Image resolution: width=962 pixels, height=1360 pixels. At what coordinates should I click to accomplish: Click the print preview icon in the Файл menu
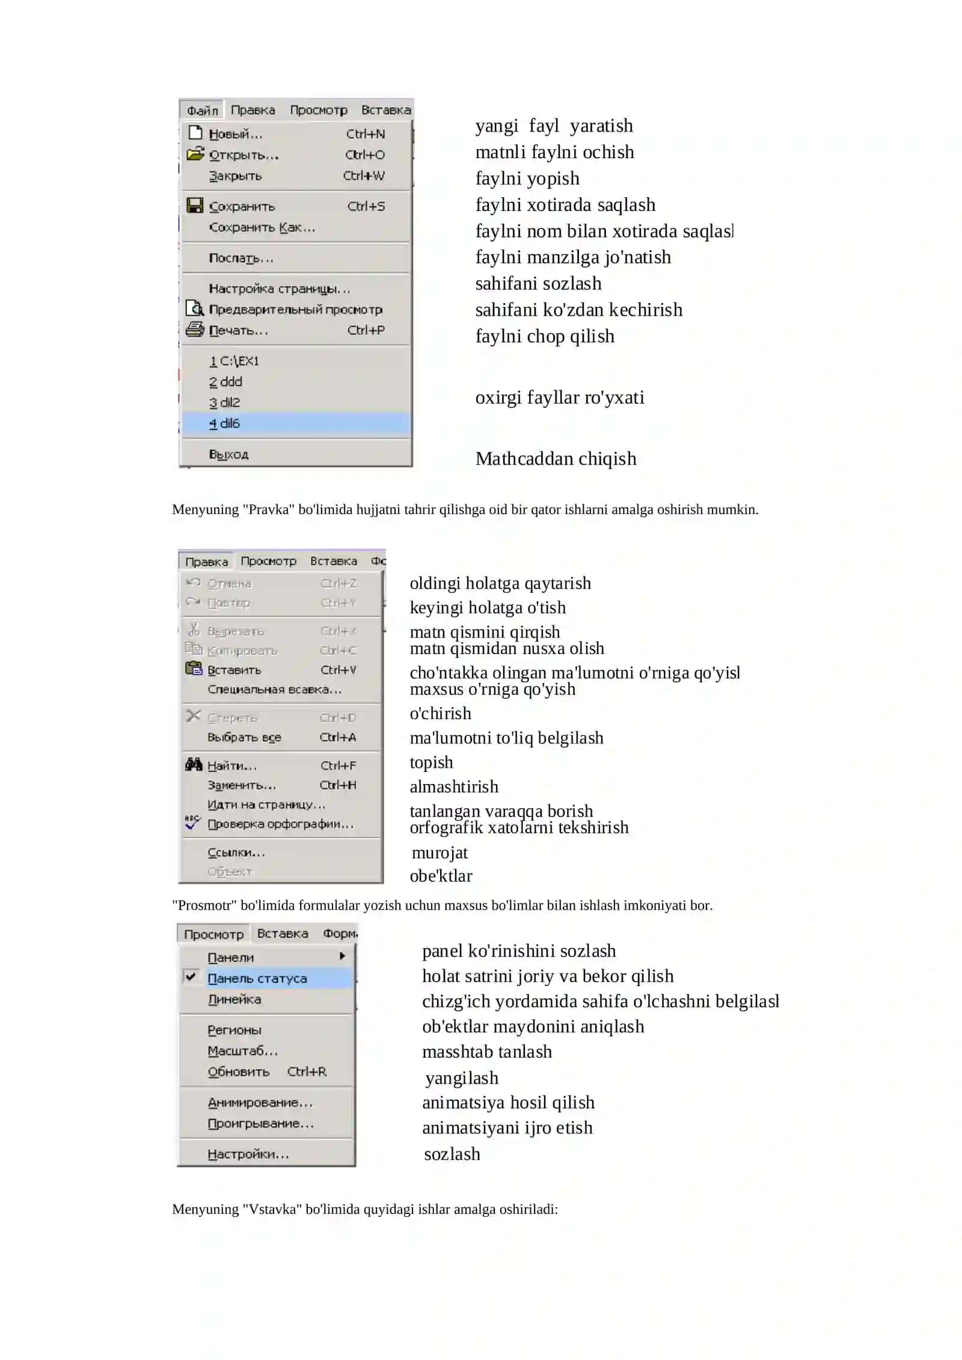click(195, 308)
